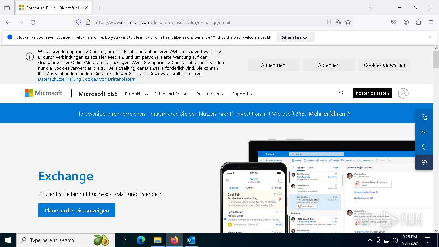List all tabs dropdown arrow
This screenshot has width=439, height=247.
(x=371, y=8)
